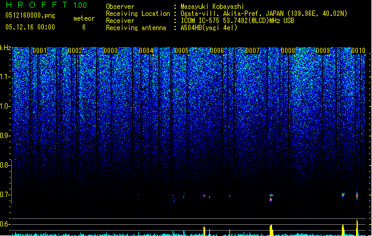Click the meteor label
The image size is (372, 236).
[x=84, y=18]
